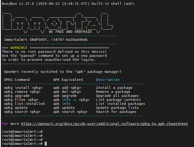Click the magenta 'For' word
The height and width of the screenshot is (147, 194).
[x=5, y=124]
